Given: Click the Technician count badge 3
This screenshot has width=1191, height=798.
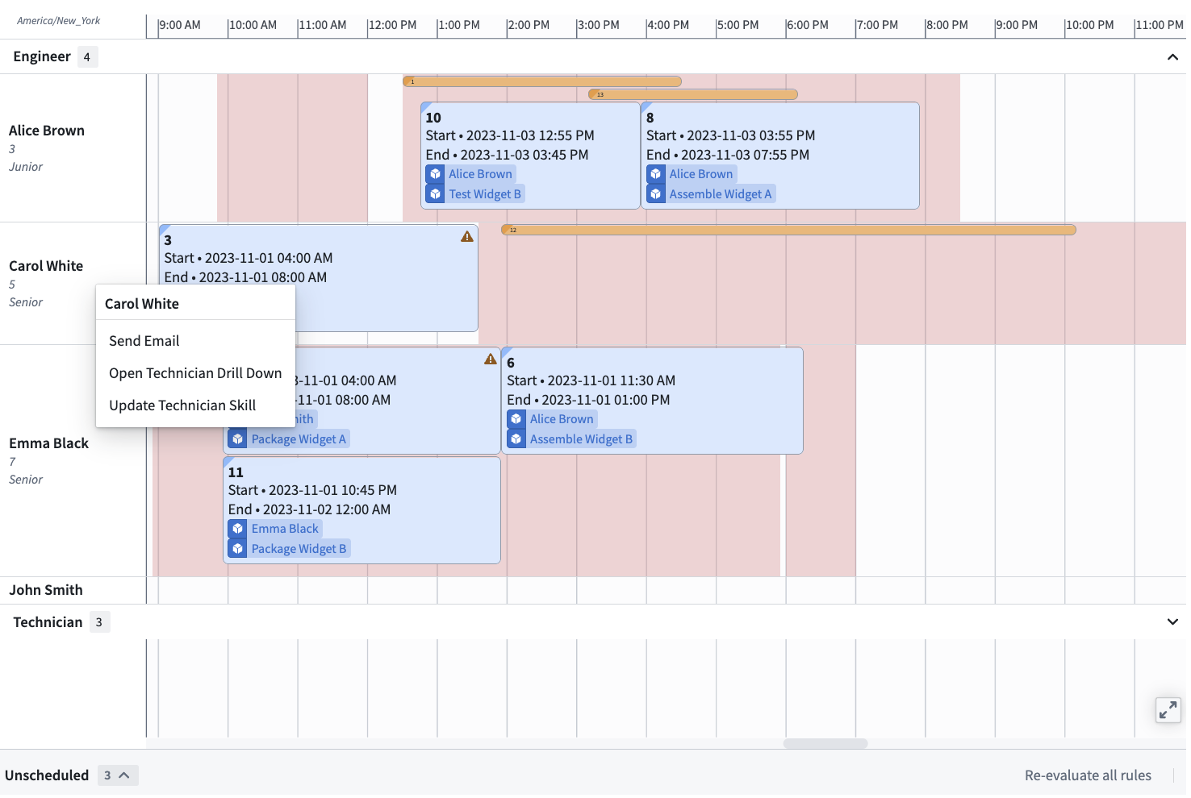Looking at the screenshot, I should [99, 622].
